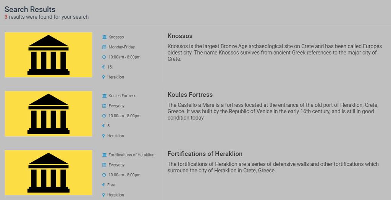
Task: Click the euro icon next to 15
Action: pyautogui.click(x=104, y=67)
